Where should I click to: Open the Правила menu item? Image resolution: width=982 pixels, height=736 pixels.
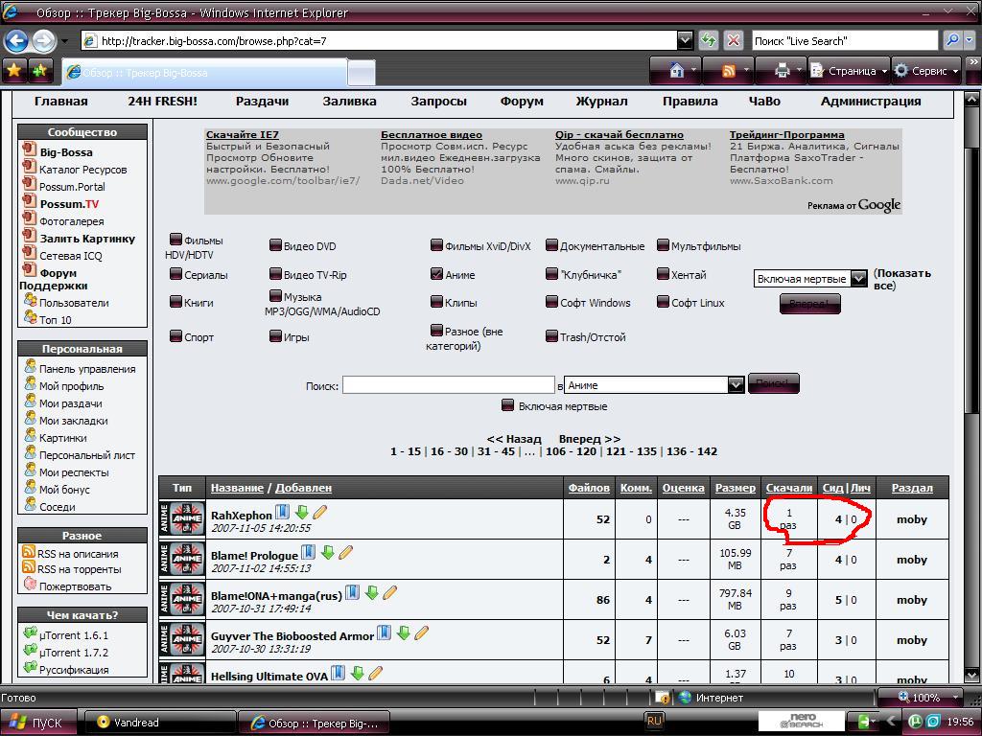690,101
